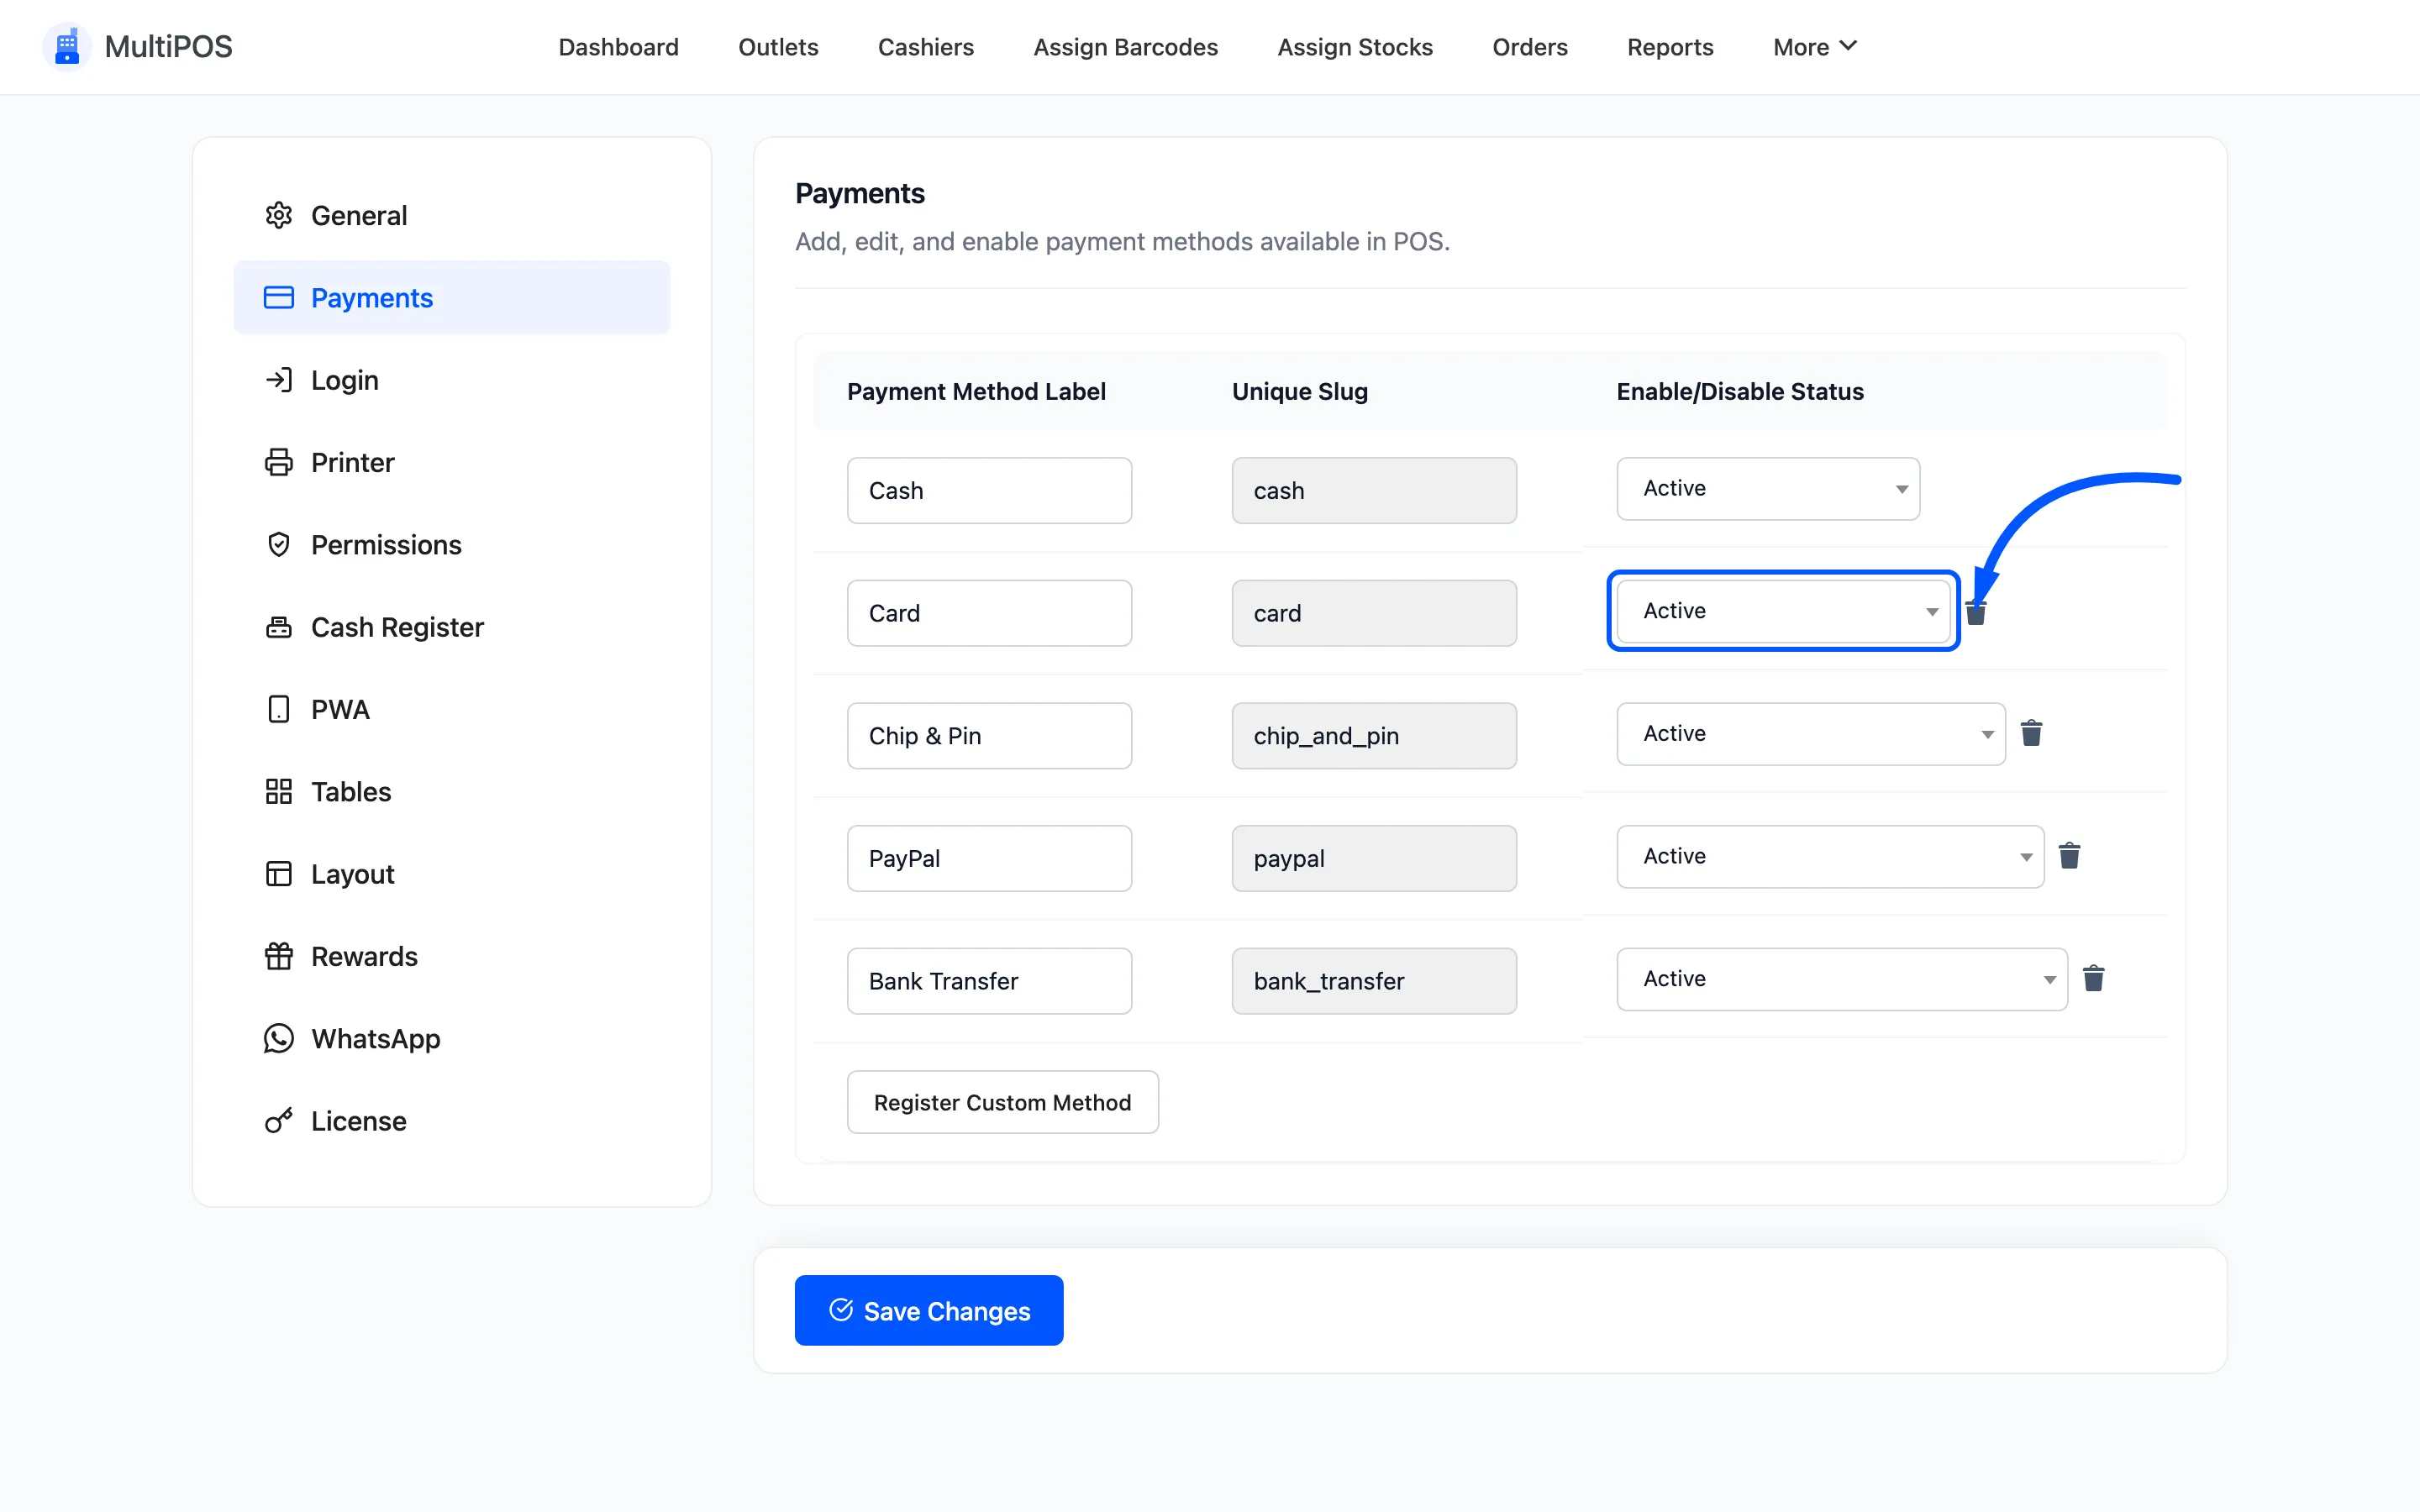Click the bank_transfer slug field
Image resolution: width=2420 pixels, height=1512 pixels.
1374,981
